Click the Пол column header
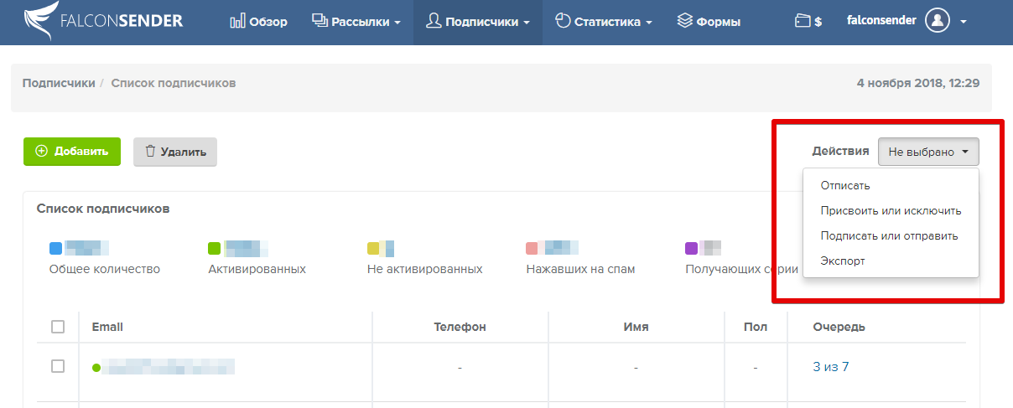 (756, 327)
